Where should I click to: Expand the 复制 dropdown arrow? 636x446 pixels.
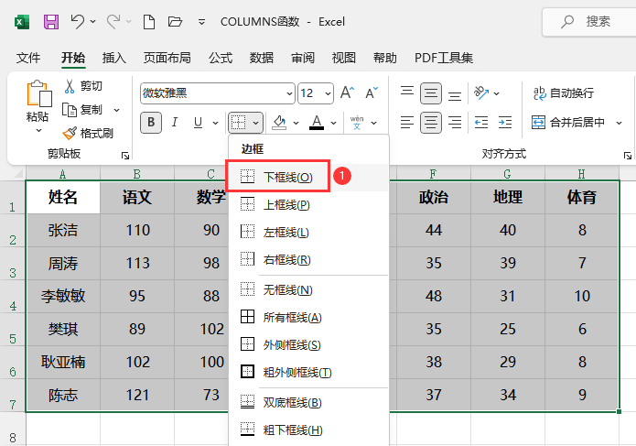[x=117, y=110]
